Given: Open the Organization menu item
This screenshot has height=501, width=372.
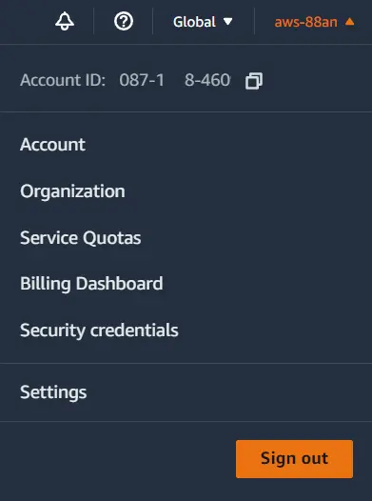Looking at the screenshot, I should [x=72, y=191].
